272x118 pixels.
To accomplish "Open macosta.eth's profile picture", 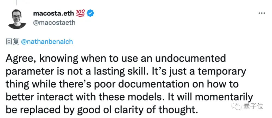I will click(17, 19).
